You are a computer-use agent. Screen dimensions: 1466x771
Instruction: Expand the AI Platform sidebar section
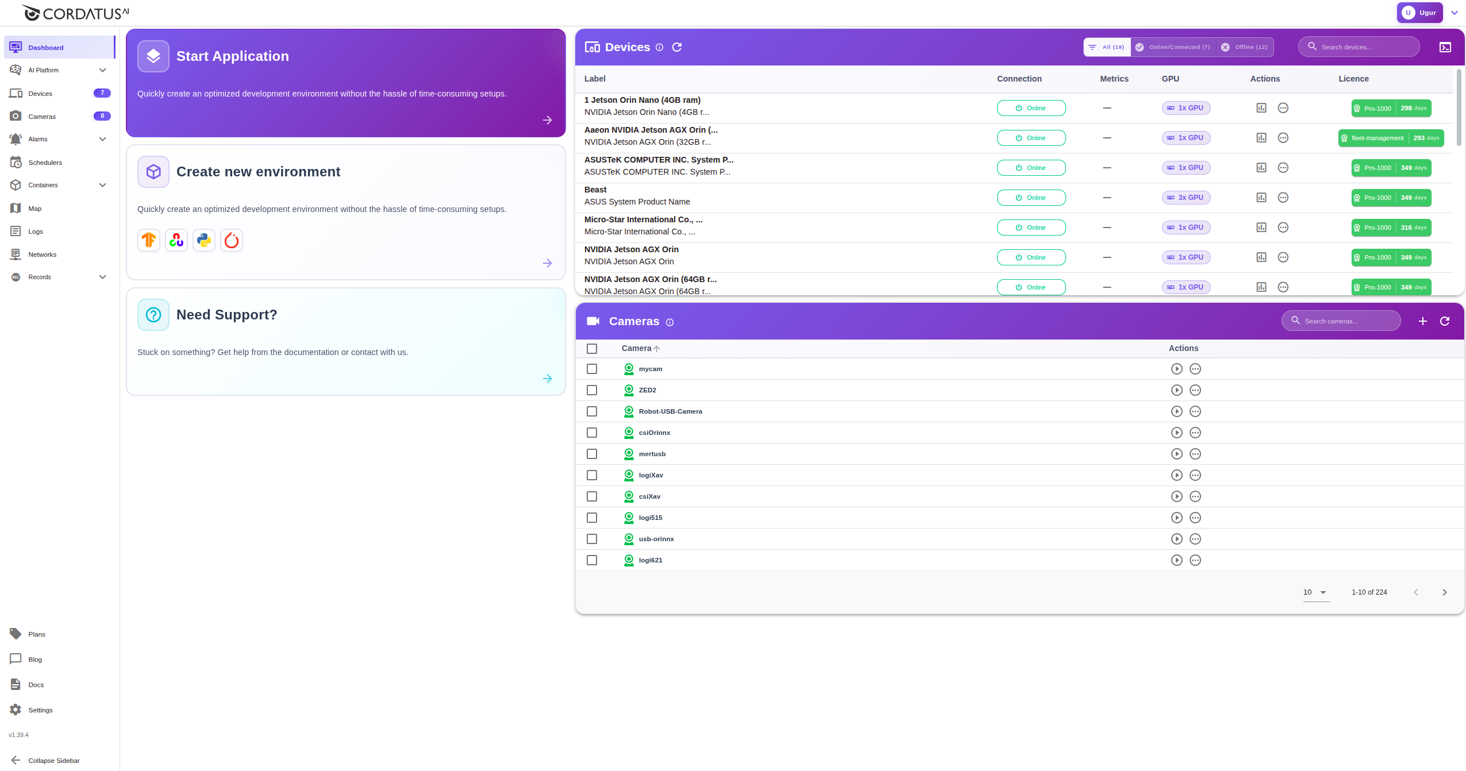coord(102,70)
